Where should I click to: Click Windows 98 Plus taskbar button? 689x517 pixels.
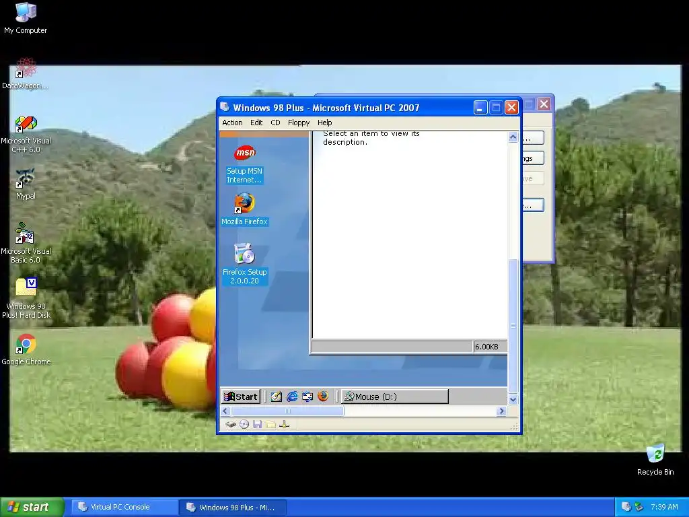233,508
